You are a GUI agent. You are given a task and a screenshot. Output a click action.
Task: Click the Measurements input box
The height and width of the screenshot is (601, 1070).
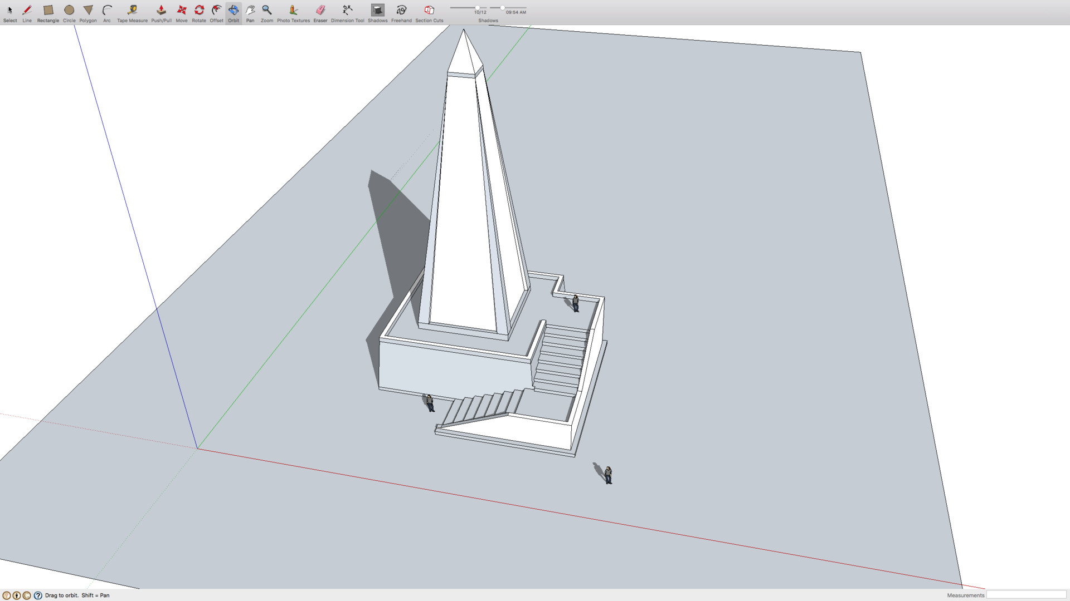(x=1025, y=595)
